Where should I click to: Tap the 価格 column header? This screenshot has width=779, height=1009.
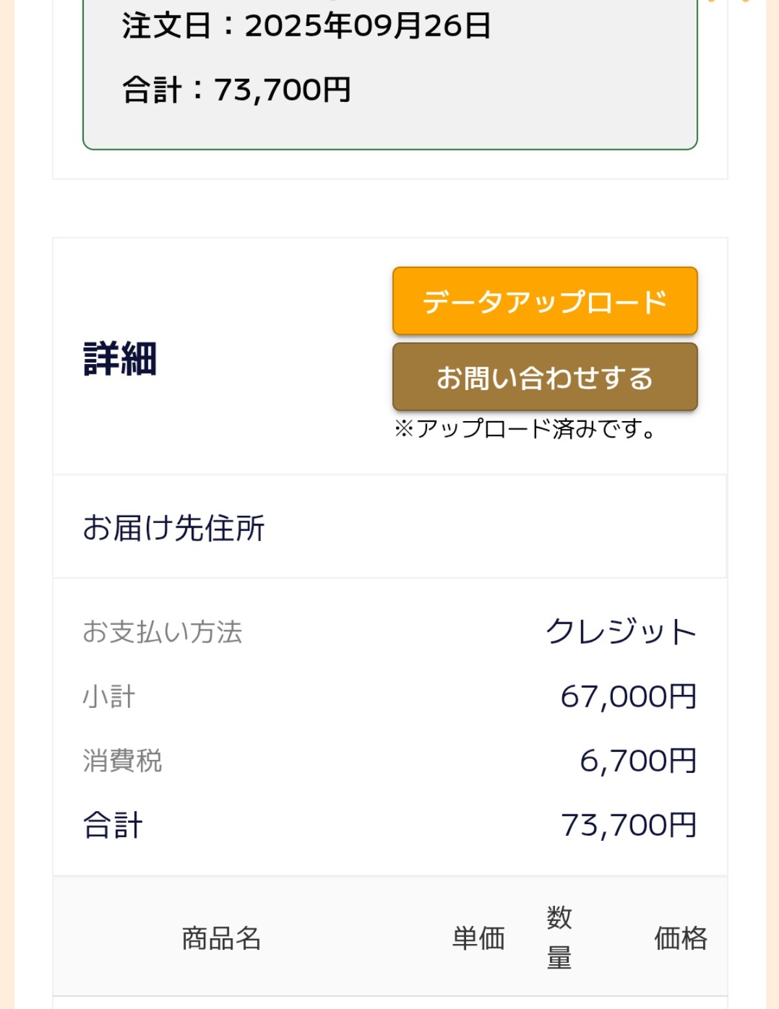pyautogui.click(x=680, y=938)
